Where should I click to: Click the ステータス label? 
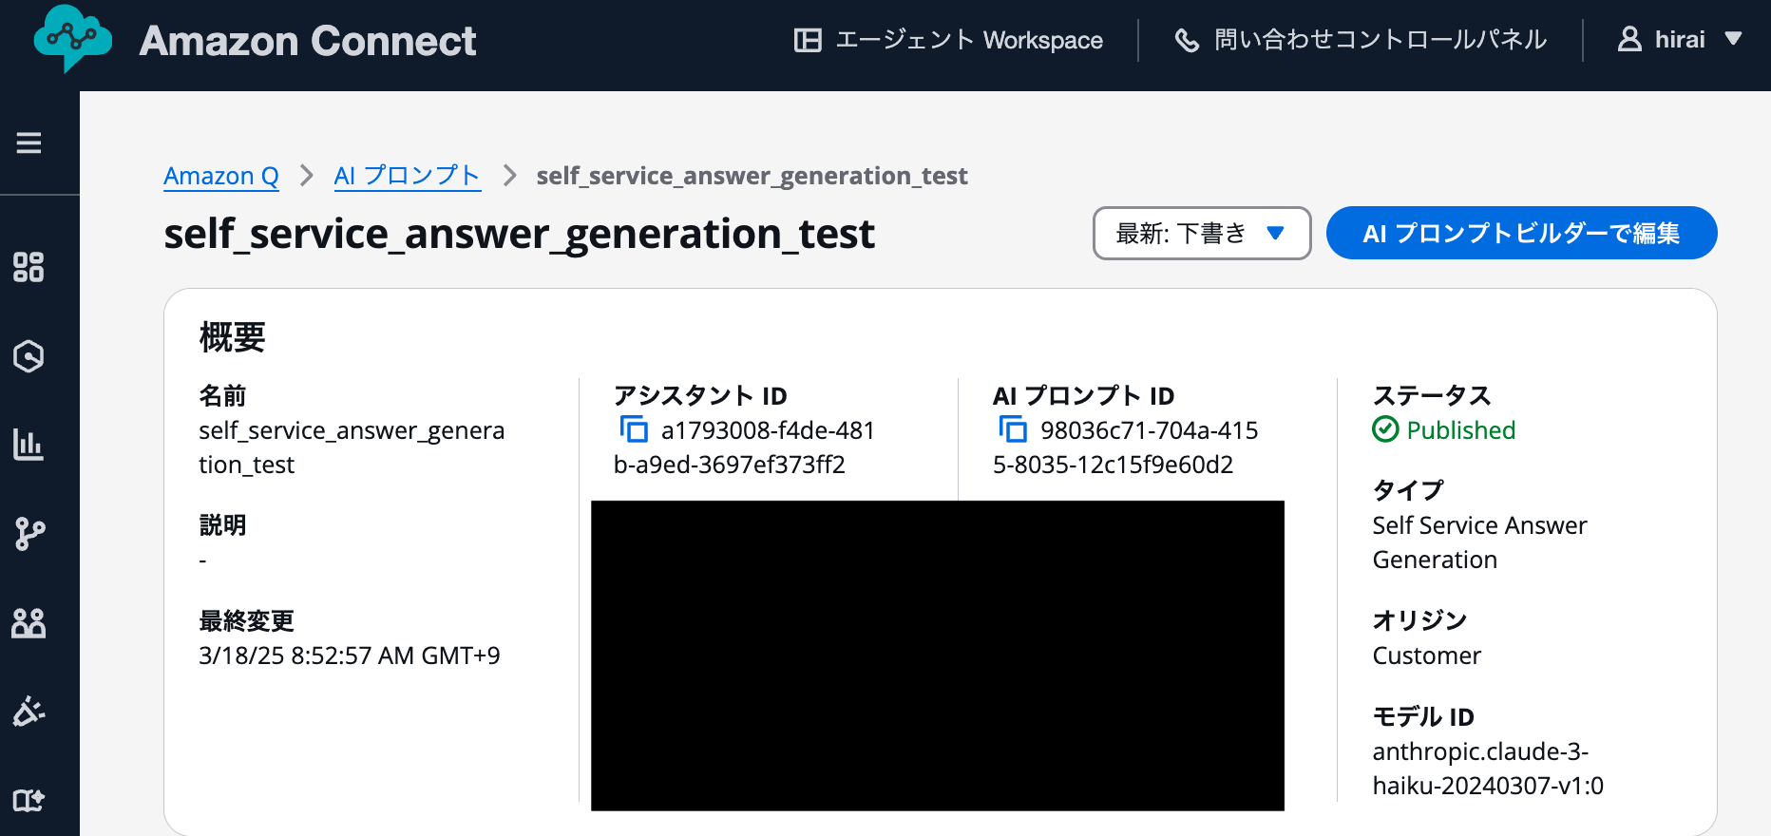point(1432,395)
